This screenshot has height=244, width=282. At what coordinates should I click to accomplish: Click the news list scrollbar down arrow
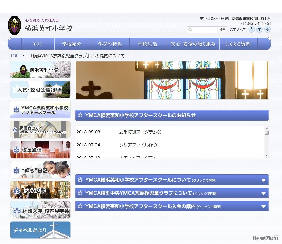click(x=267, y=155)
